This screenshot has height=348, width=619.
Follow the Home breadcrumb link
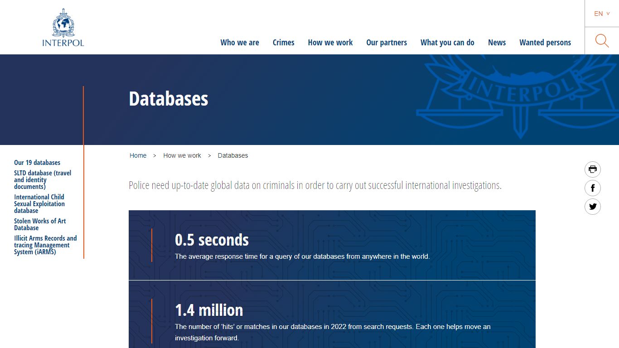pos(138,155)
